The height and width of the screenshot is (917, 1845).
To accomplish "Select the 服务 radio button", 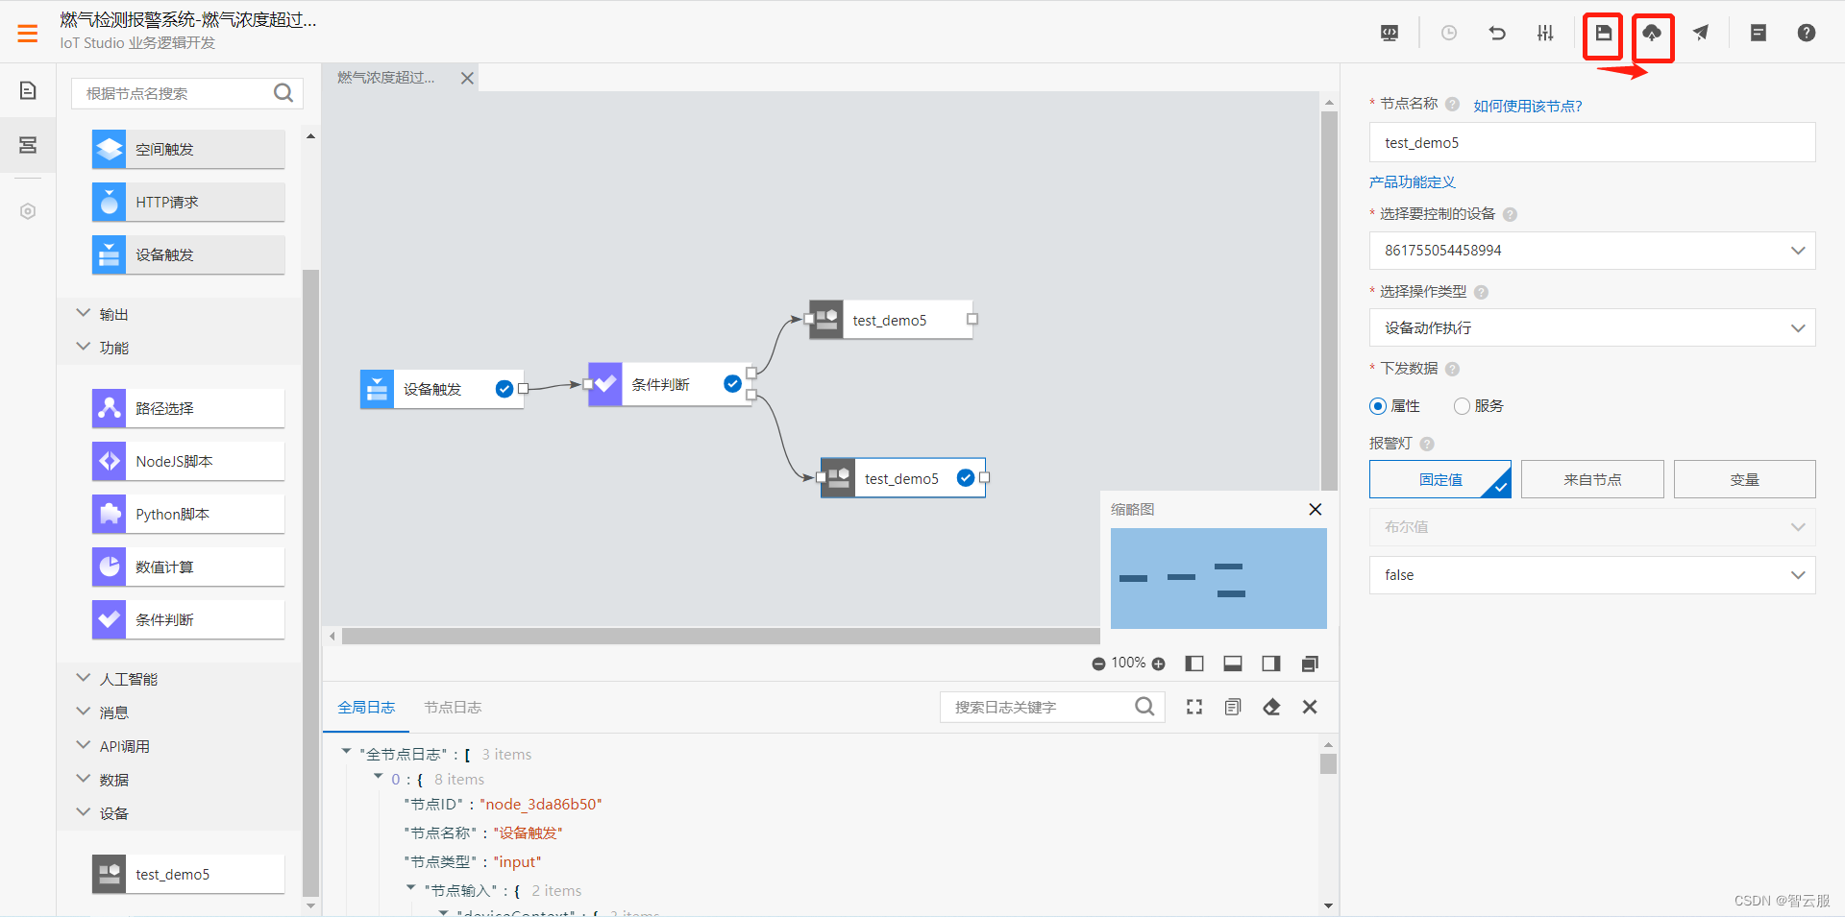I will pyautogui.click(x=1462, y=406).
